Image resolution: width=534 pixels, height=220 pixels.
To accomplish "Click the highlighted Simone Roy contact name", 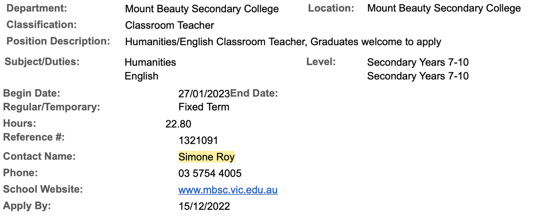I will coord(206,157).
